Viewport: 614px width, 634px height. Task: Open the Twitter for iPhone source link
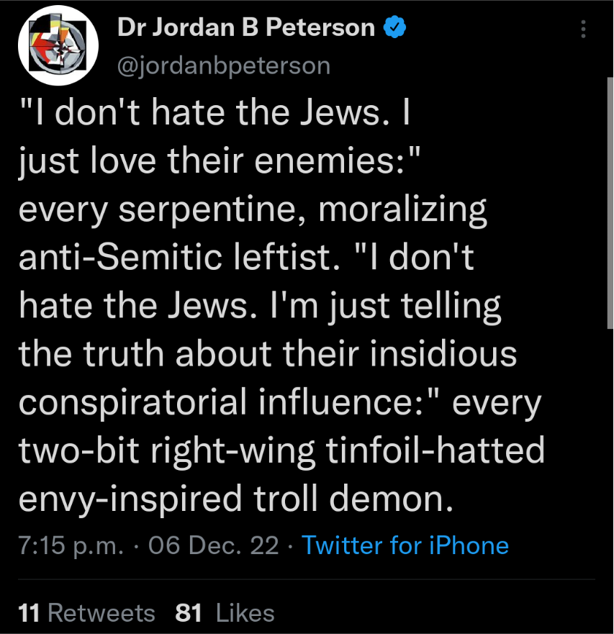tap(405, 545)
